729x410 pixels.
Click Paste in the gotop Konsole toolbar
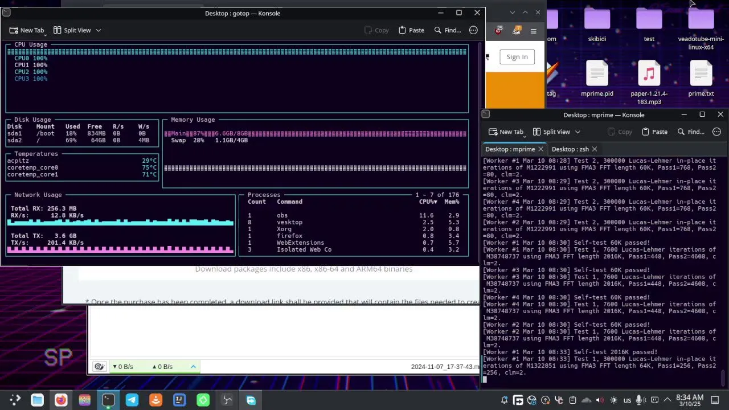pos(411,30)
